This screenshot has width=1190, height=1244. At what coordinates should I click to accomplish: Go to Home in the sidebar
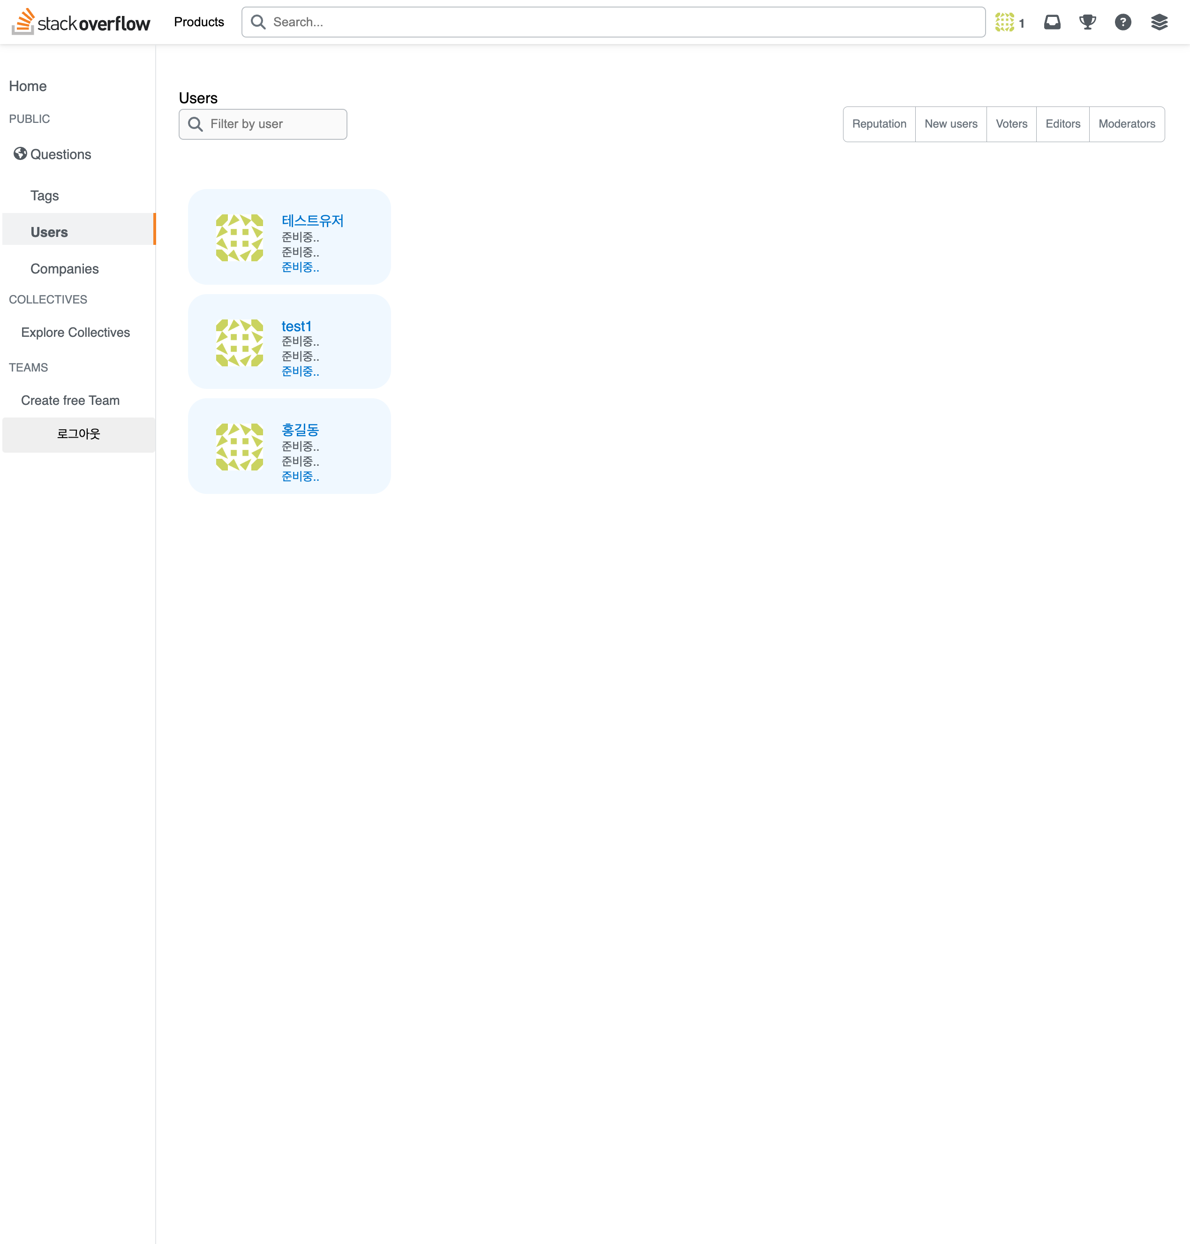click(x=28, y=86)
